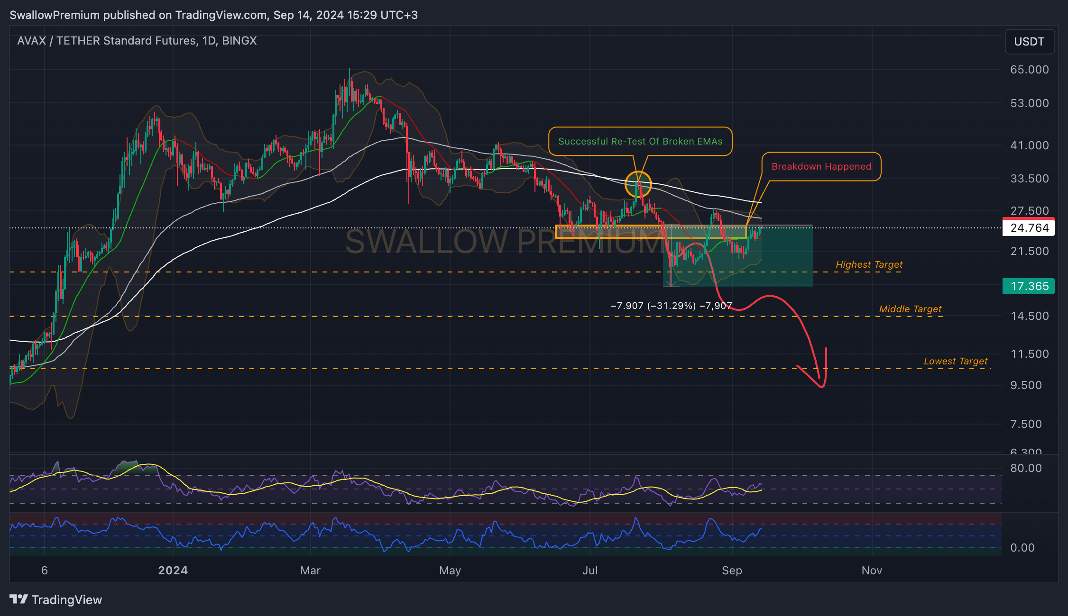Click the 7.500 price axis label

pos(1026,424)
